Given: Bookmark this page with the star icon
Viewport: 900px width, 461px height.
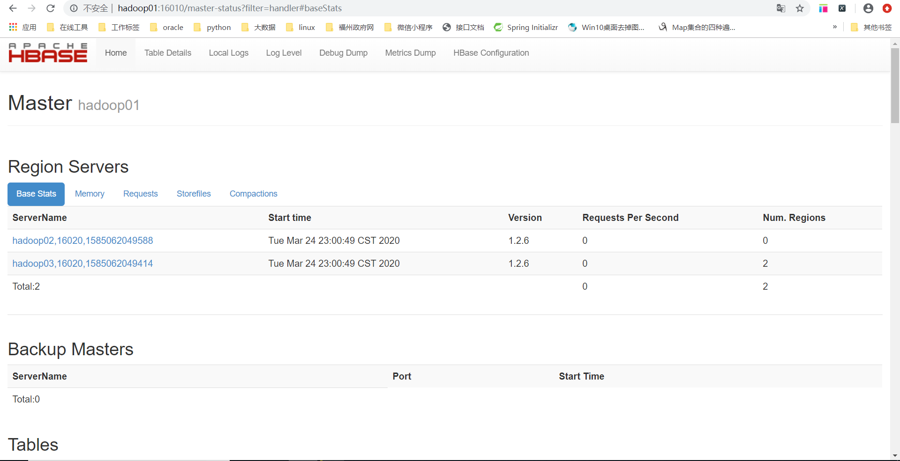Looking at the screenshot, I should coord(800,8).
